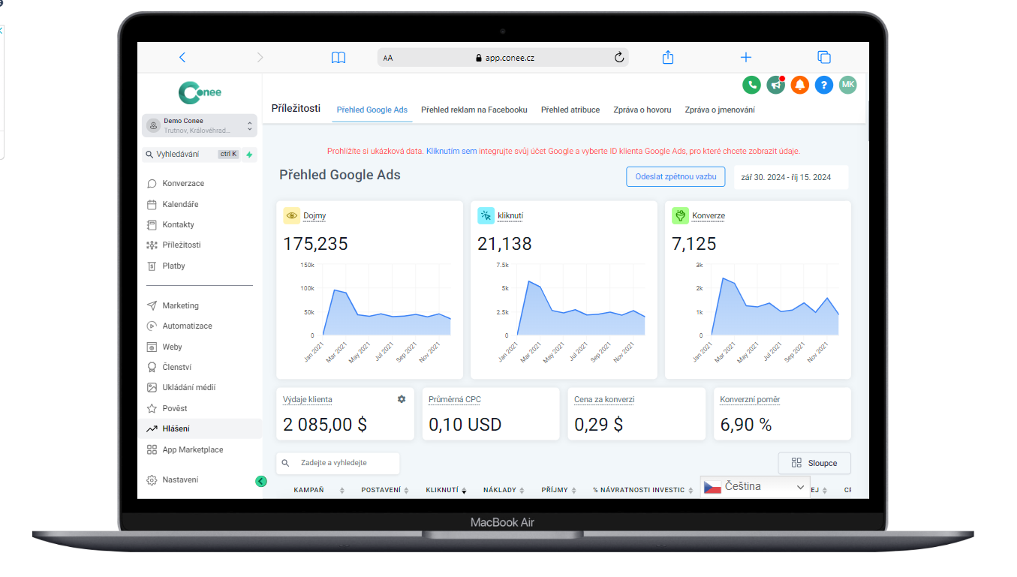
Task: Open the megaphone announcements icon
Action: click(x=775, y=85)
